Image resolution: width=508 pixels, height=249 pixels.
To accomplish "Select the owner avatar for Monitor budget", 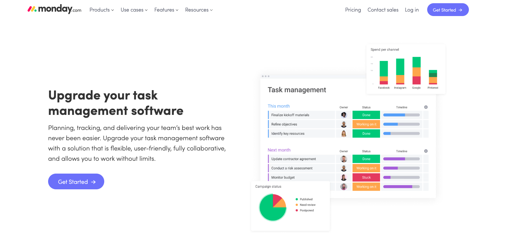I will pyautogui.click(x=344, y=177).
